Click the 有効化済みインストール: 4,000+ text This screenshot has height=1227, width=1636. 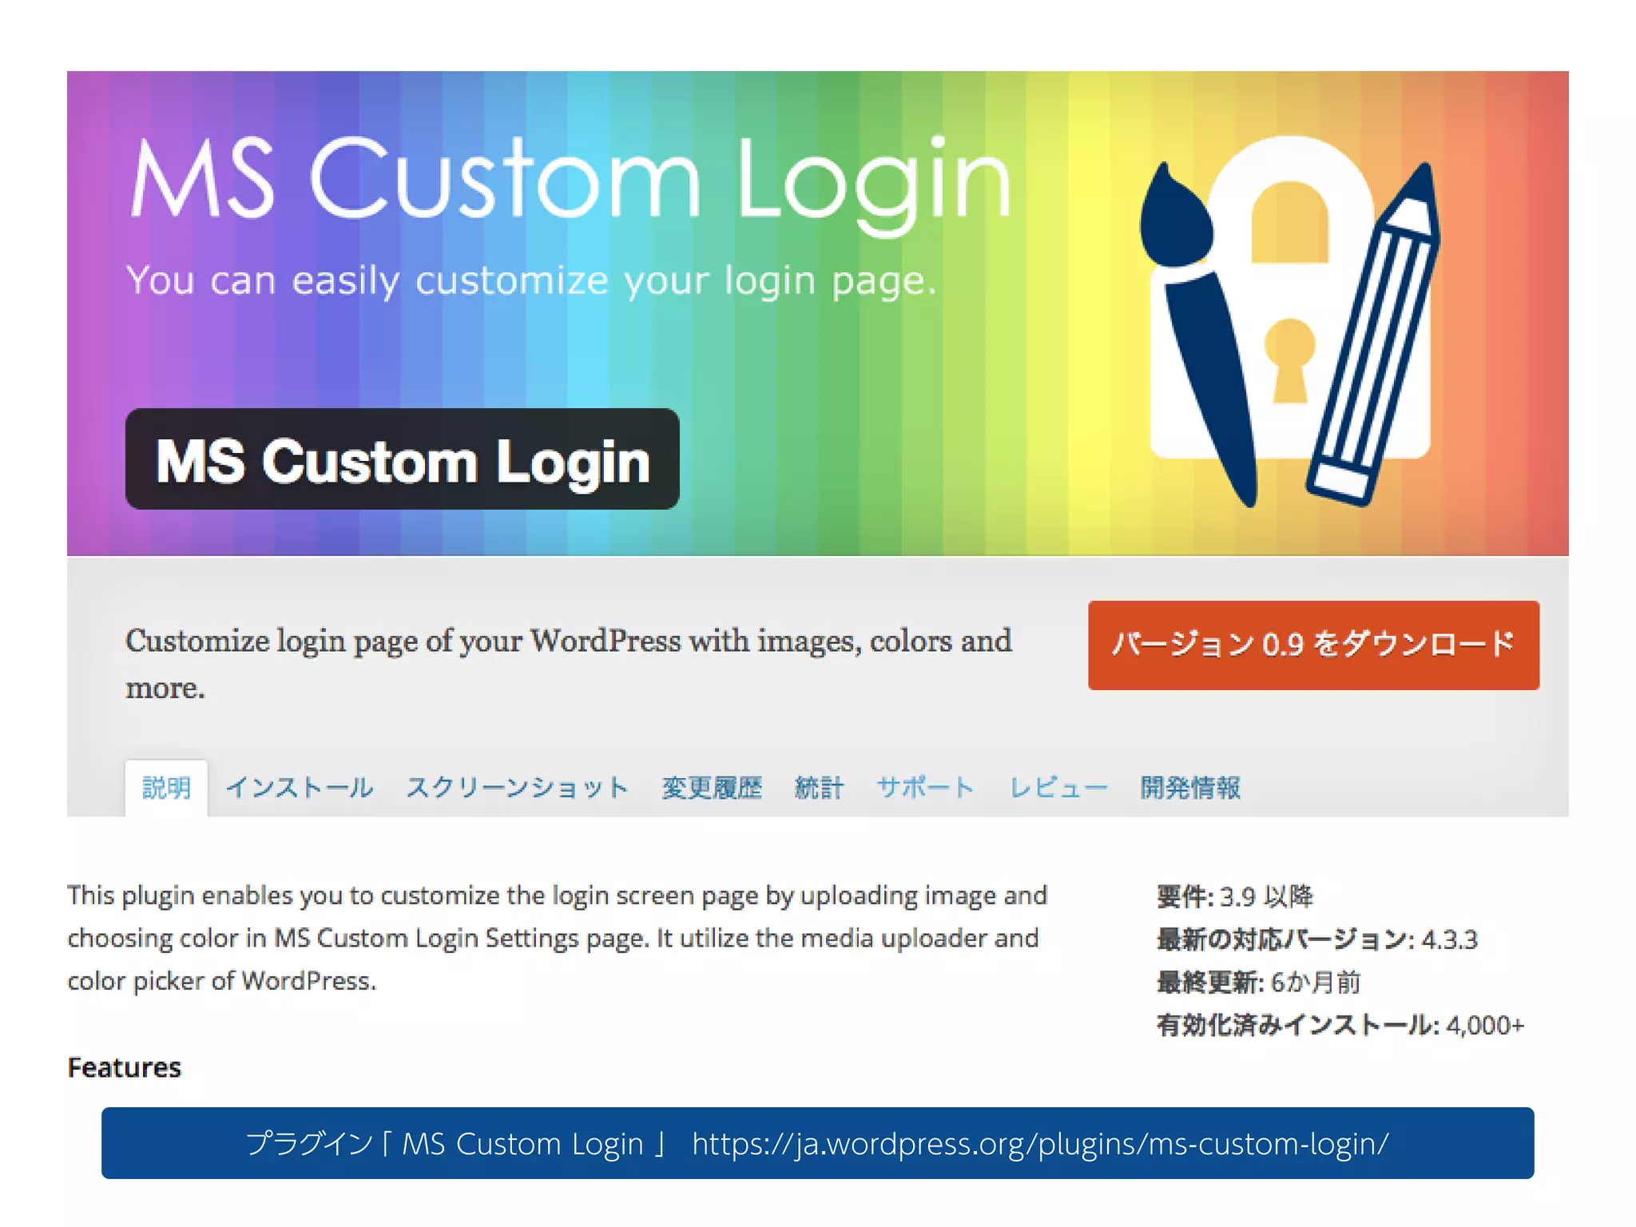pyautogui.click(x=1340, y=1025)
